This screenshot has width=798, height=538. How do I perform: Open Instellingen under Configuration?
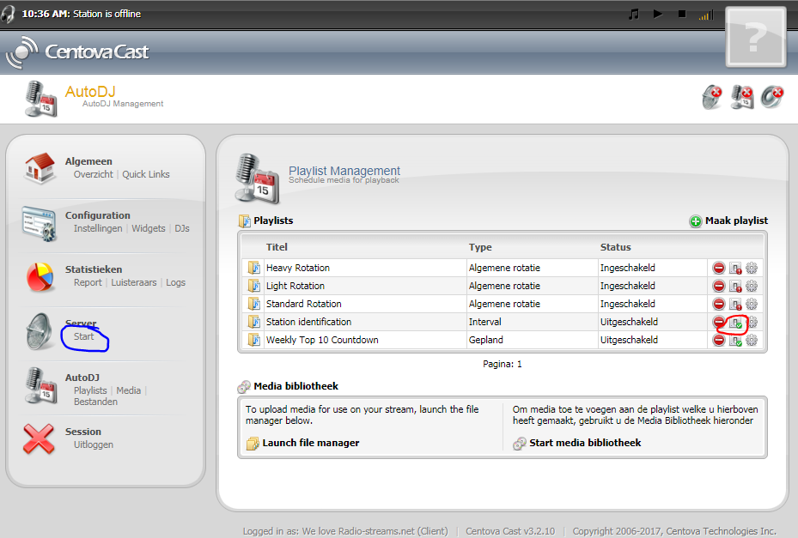coord(98,228)
